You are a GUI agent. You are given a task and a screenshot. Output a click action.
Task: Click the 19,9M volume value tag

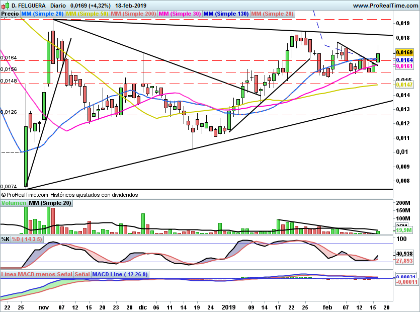pyautogui.click(x=404, y=230)
